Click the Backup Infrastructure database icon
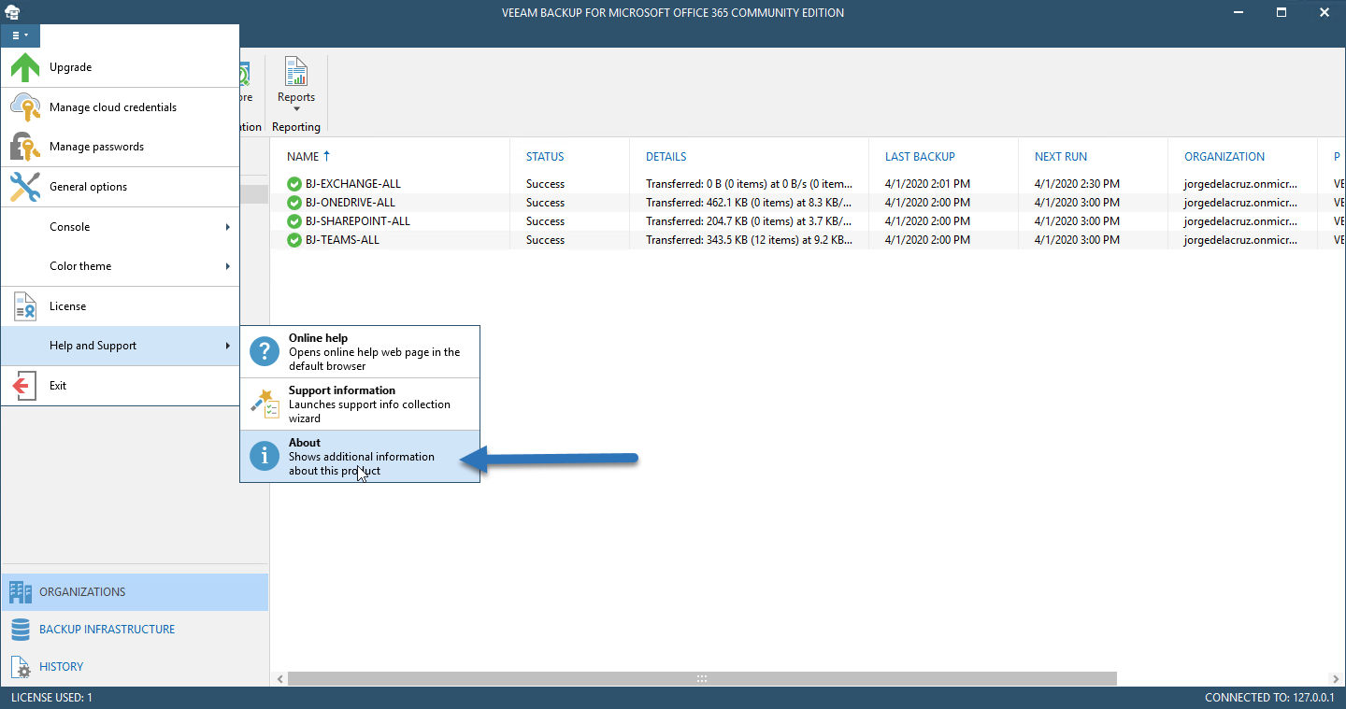This screenshot has height=709, width=1346. click(21, 630)
